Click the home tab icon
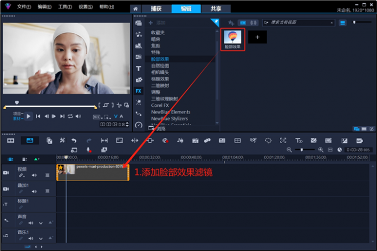The image size is (377, 251). (x=136, y=9)
